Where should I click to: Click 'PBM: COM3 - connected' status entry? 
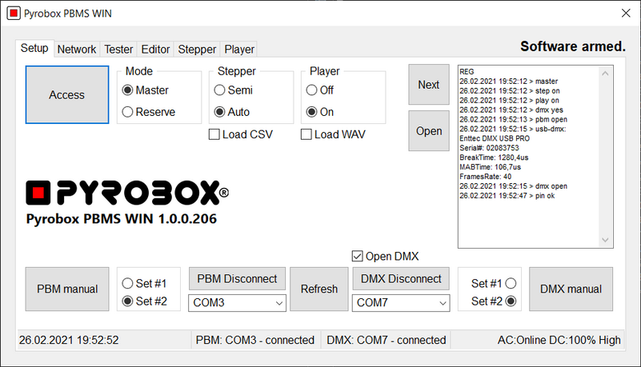tap(255, 340)
